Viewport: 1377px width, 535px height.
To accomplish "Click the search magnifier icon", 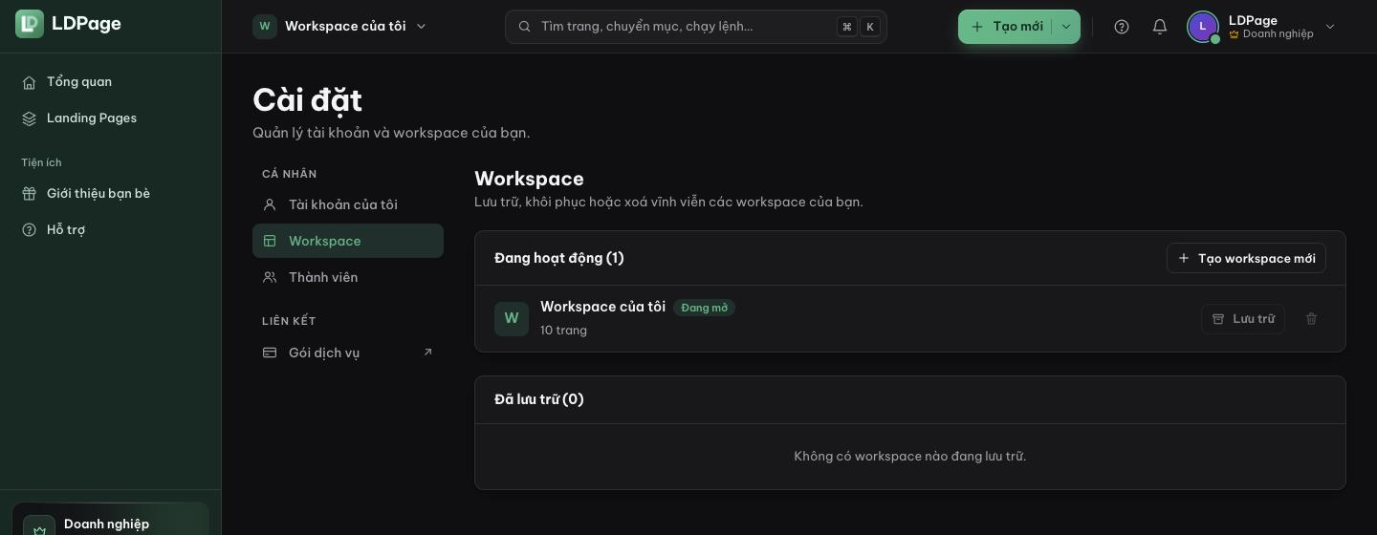I will 524,27.
